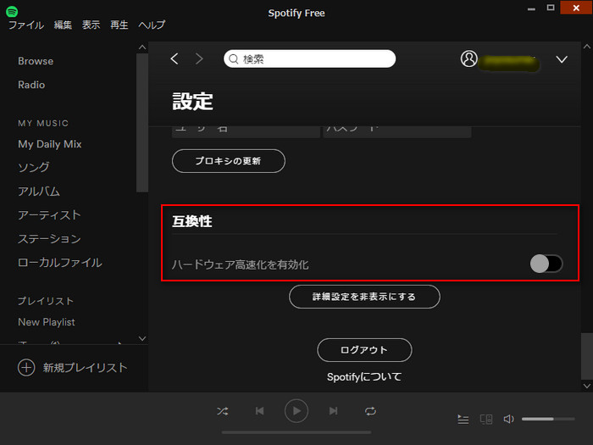Viewport: 593px width, 445px height.
Task: Open ソング in sidebar
Action: pyautogui.click(x=34, y=167)
